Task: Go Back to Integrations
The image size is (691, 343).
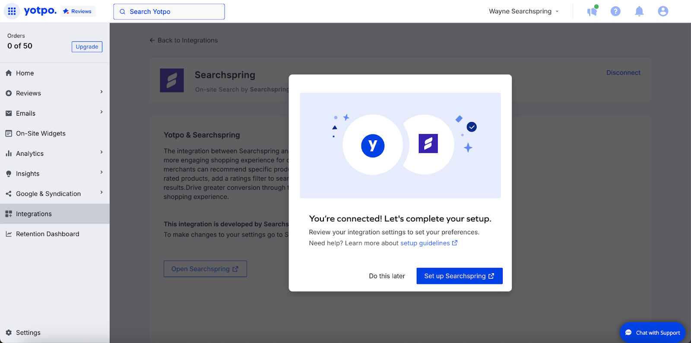Action: pos(184,40)
